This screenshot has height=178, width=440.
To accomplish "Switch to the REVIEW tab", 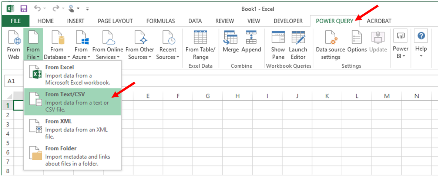I will 225,21.
